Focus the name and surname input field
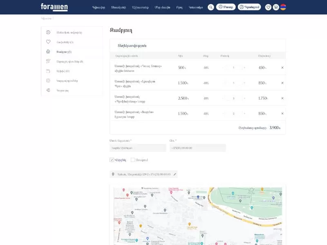This screenshot has height=245, width=327. click(138, 148)
